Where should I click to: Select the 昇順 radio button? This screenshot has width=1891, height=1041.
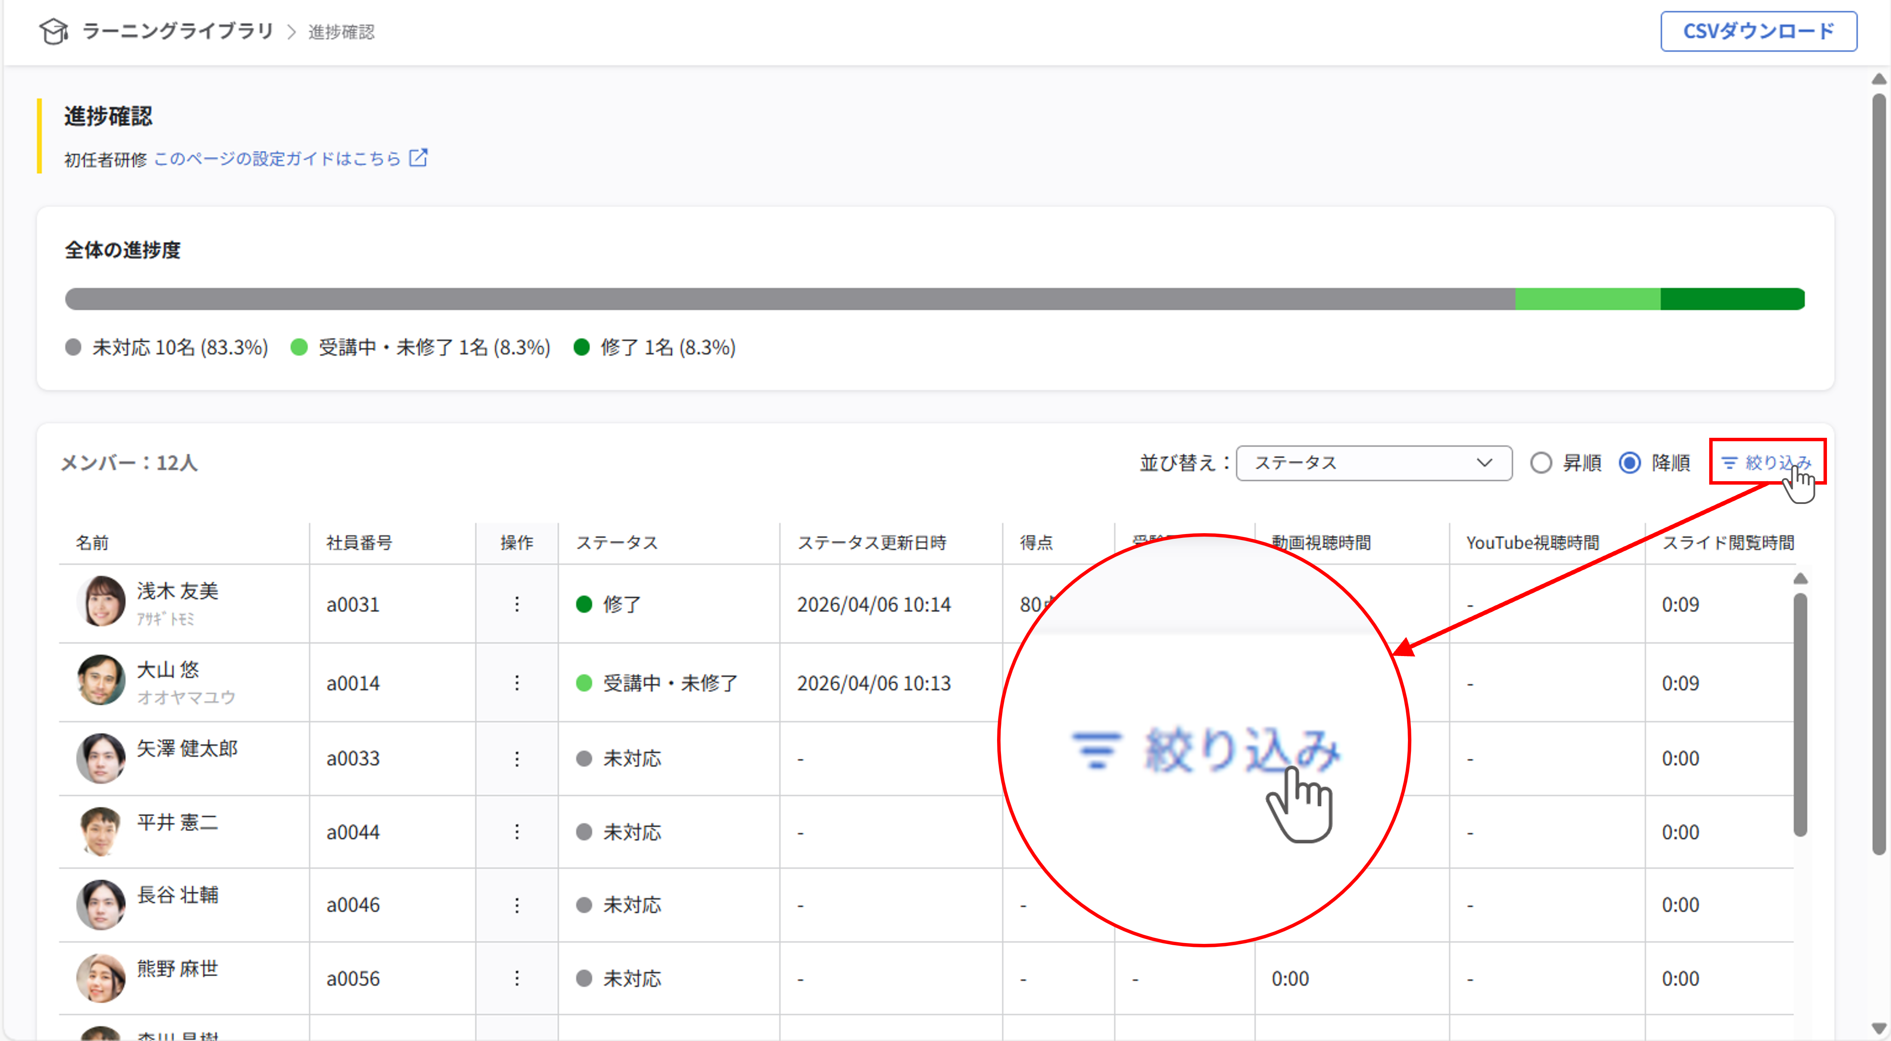(x=1542, y=462)
